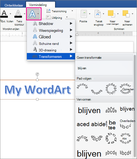The height and width of the screenshot is (159, 137).
Task: Open the Gloed submenu
Action: click(51, 37)
